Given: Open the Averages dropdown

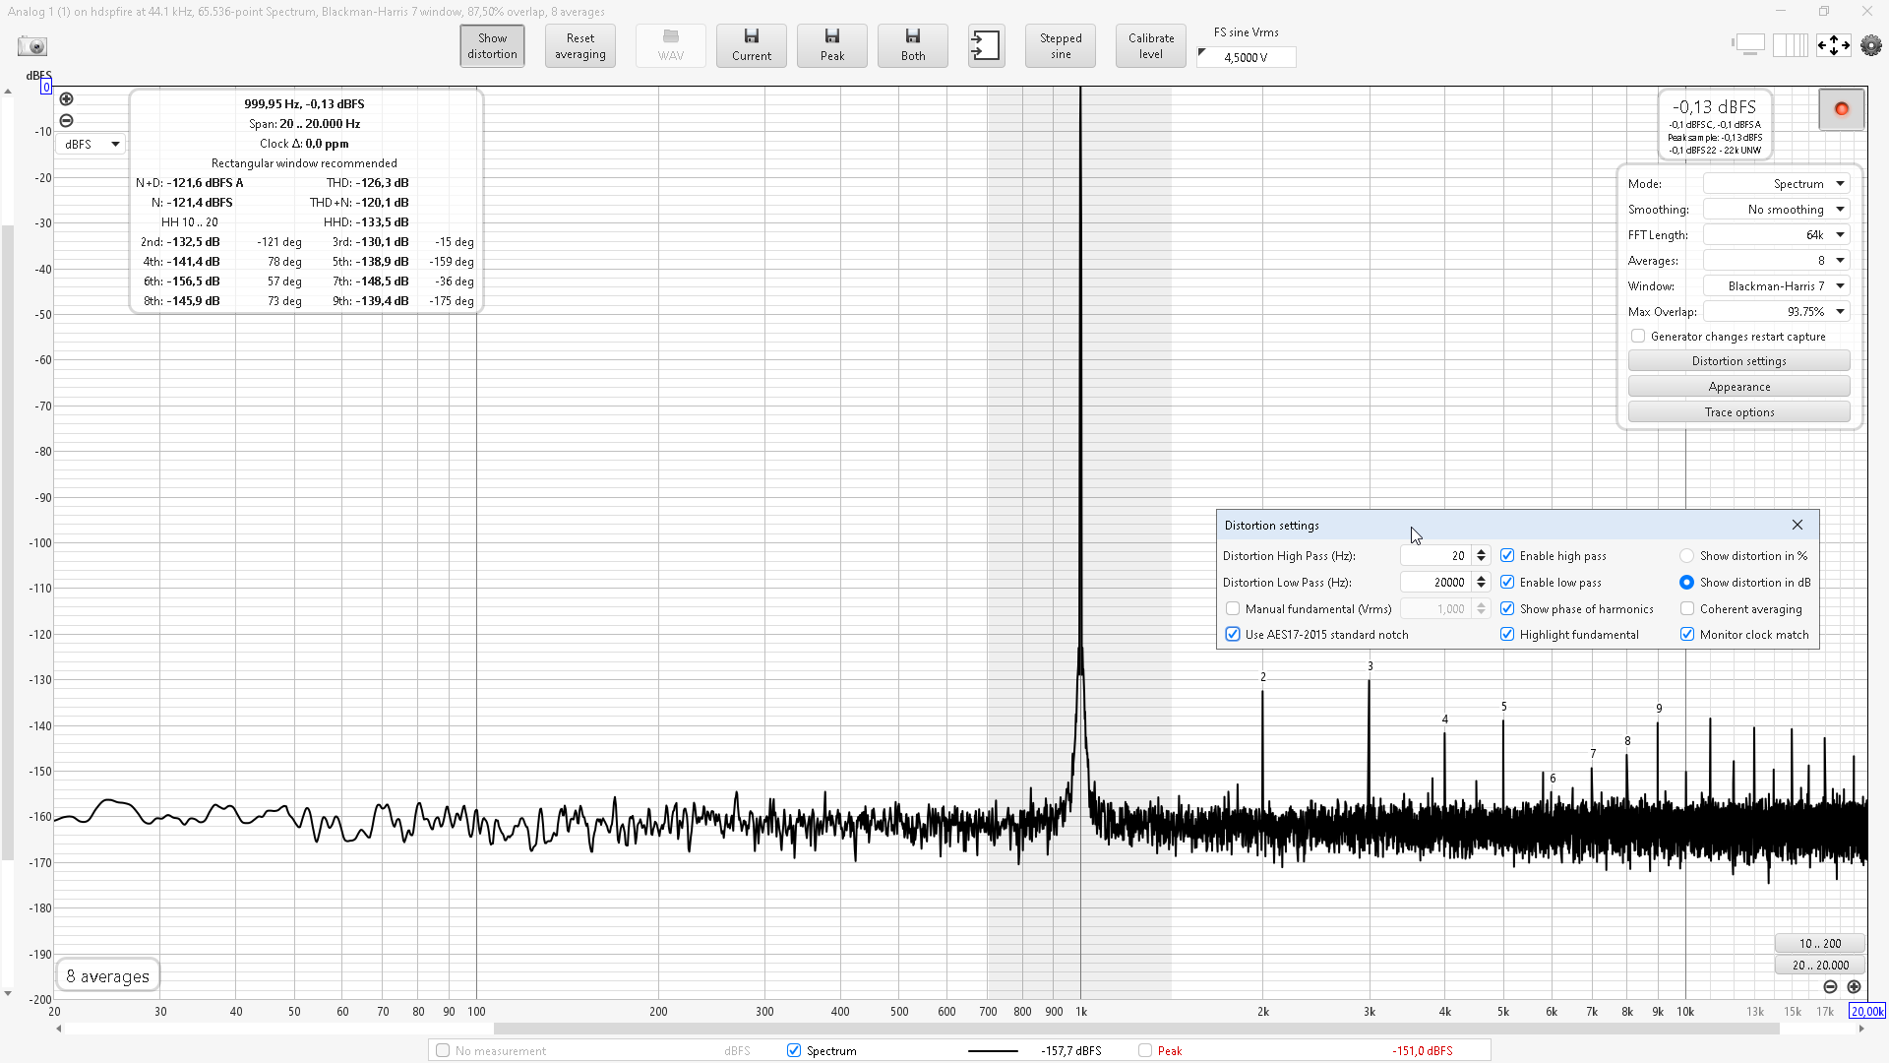Looking at the screenshot, I should coord(1777,260).
